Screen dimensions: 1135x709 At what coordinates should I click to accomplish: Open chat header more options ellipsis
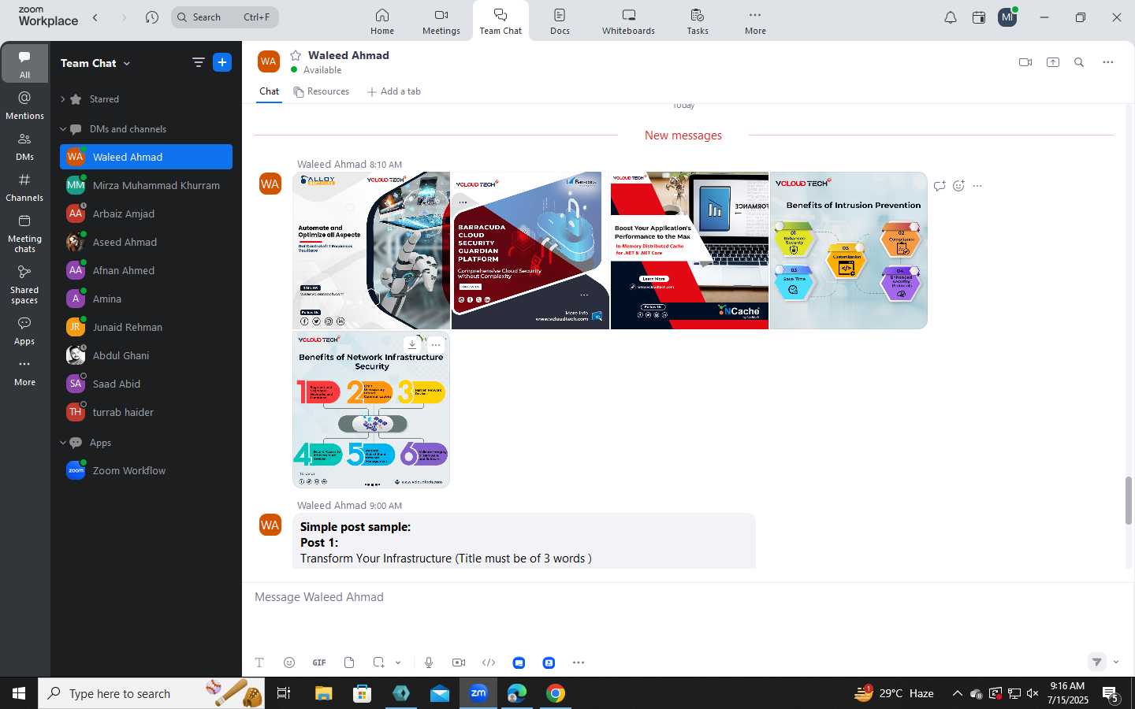pyautogui.click(x=1108, y=62)
